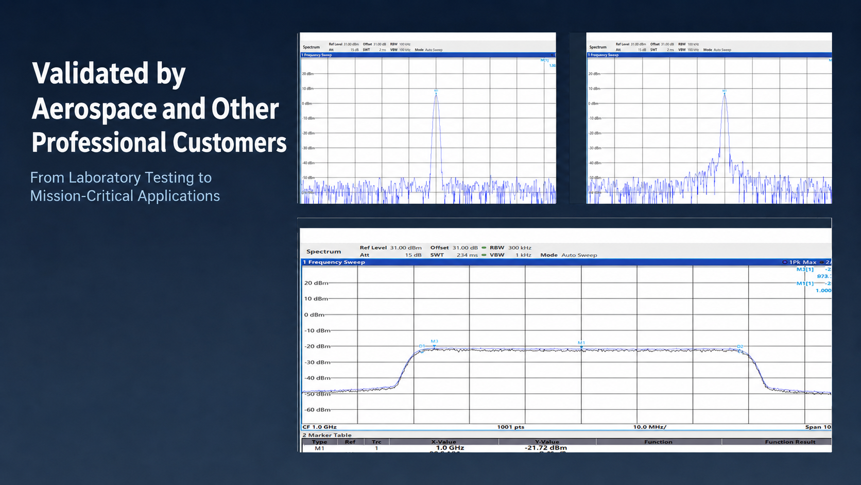The width and height of the screenshot is (861, 485).
Task: Select M1 peak marker in top-right spectrum
Action: tap(724, 92)
